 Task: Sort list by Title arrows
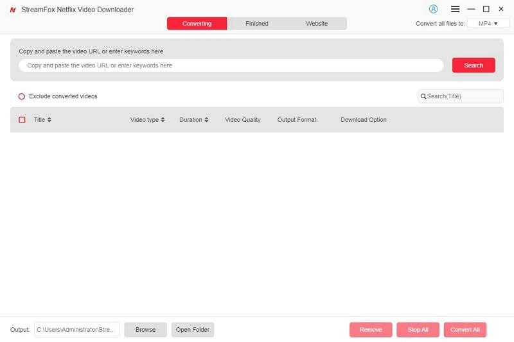click(49, 120)
